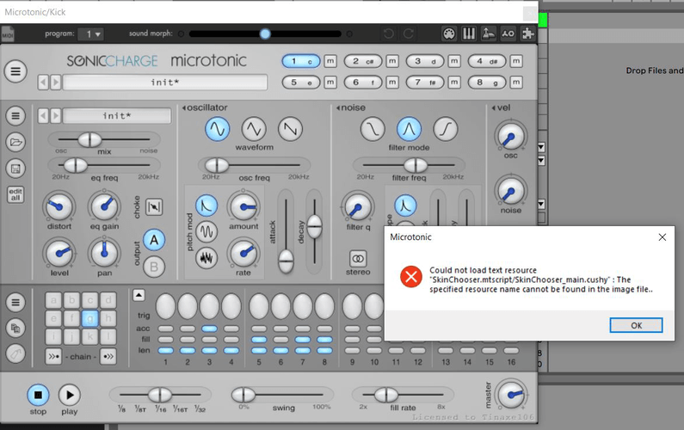The height and width of the screenshot is (430, 684).
Task: Select pattern g in the pattern grid
Action: [89, 318]
